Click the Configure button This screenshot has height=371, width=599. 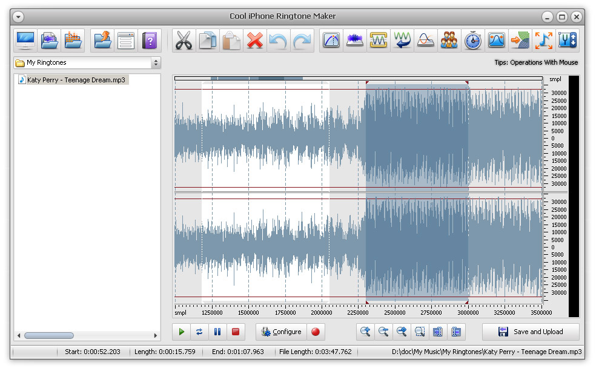(x=281, y=332)
